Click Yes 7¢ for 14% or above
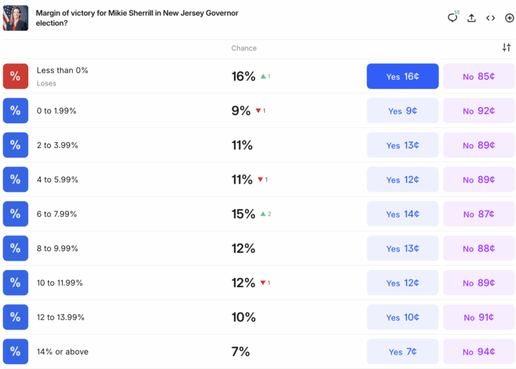Screen dimensions: 516x369 pos(402,352)
